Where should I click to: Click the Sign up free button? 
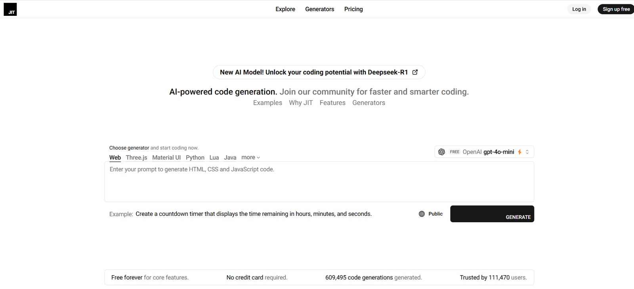[x=616, y=9]
